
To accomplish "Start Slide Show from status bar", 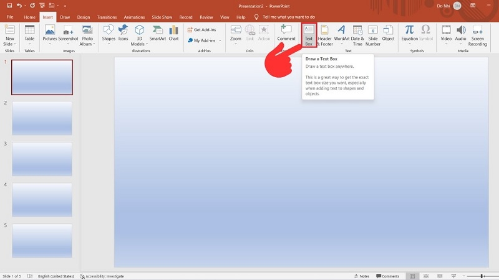I will pyautogui.click(x=453, y=276).
